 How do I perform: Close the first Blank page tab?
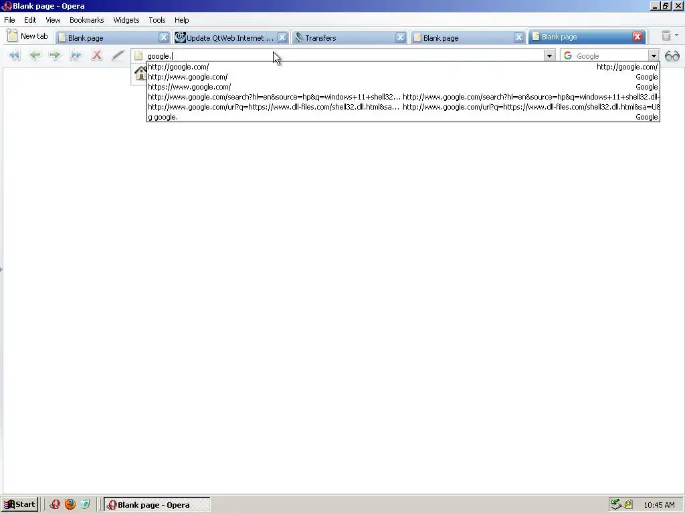tap(163, 37)
